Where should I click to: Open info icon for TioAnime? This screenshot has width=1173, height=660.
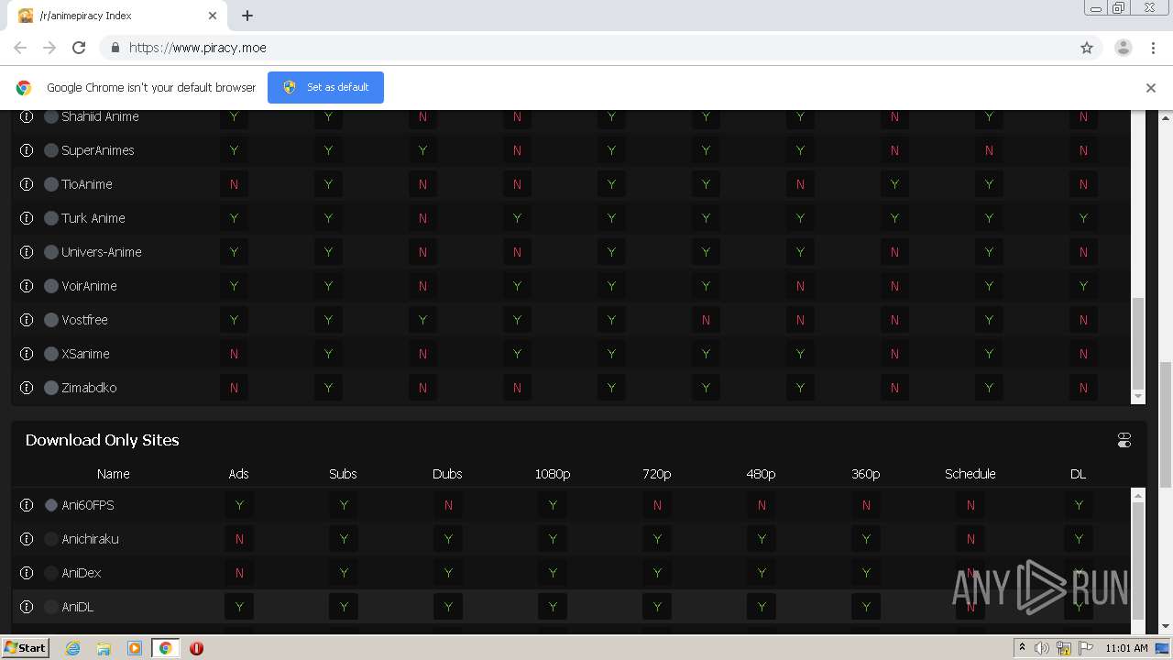pyautogui.click(x=27, y=184)
